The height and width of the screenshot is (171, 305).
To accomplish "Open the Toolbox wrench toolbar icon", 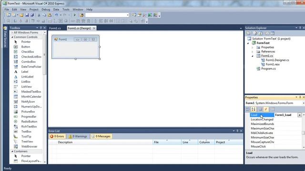I will click(x=144, y=15).
